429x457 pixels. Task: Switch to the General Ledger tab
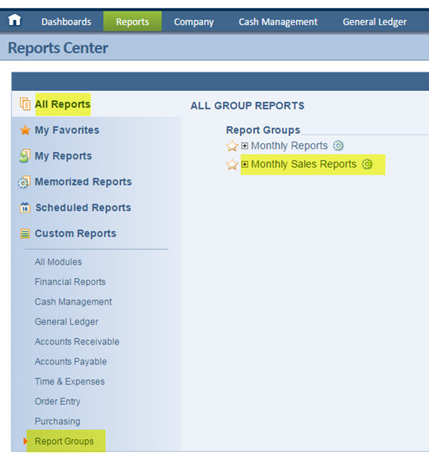[374, 21]
